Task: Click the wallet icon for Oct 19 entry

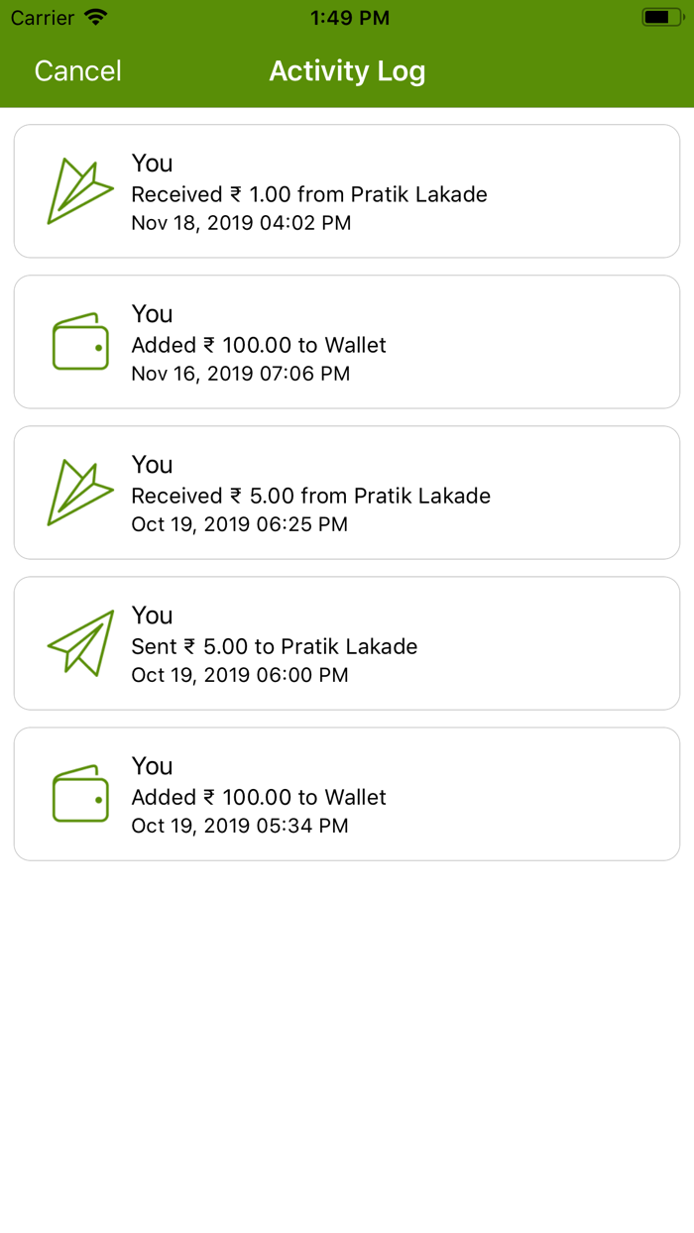Action: (80, 794)
